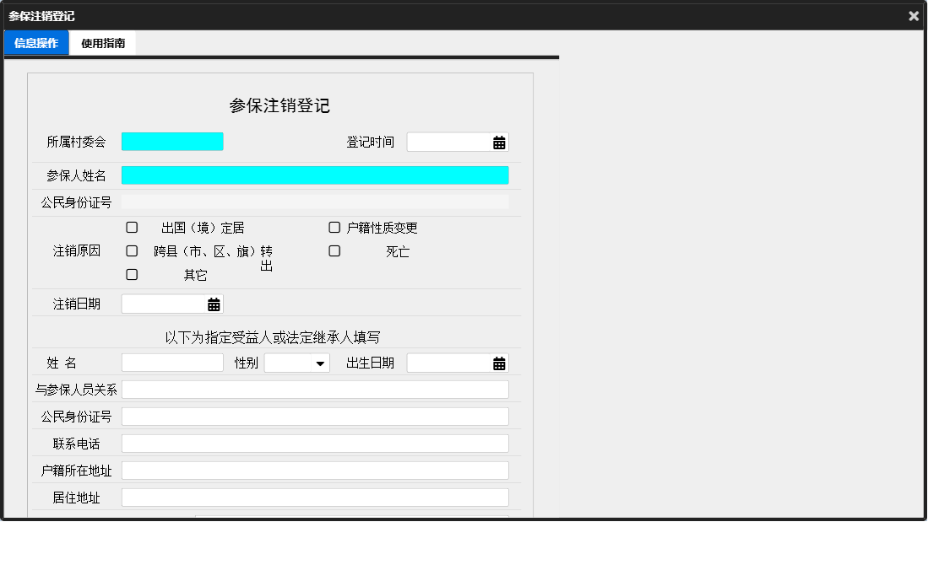The width and height of the screenshot is (928, 581).
Task: Open the 登记时间 calendar picker icon
Action: pyautogui.click(x=500, y=142)
